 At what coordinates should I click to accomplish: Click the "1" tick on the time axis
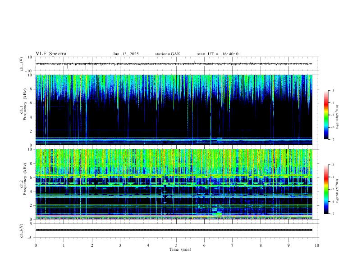pos(64,245)
